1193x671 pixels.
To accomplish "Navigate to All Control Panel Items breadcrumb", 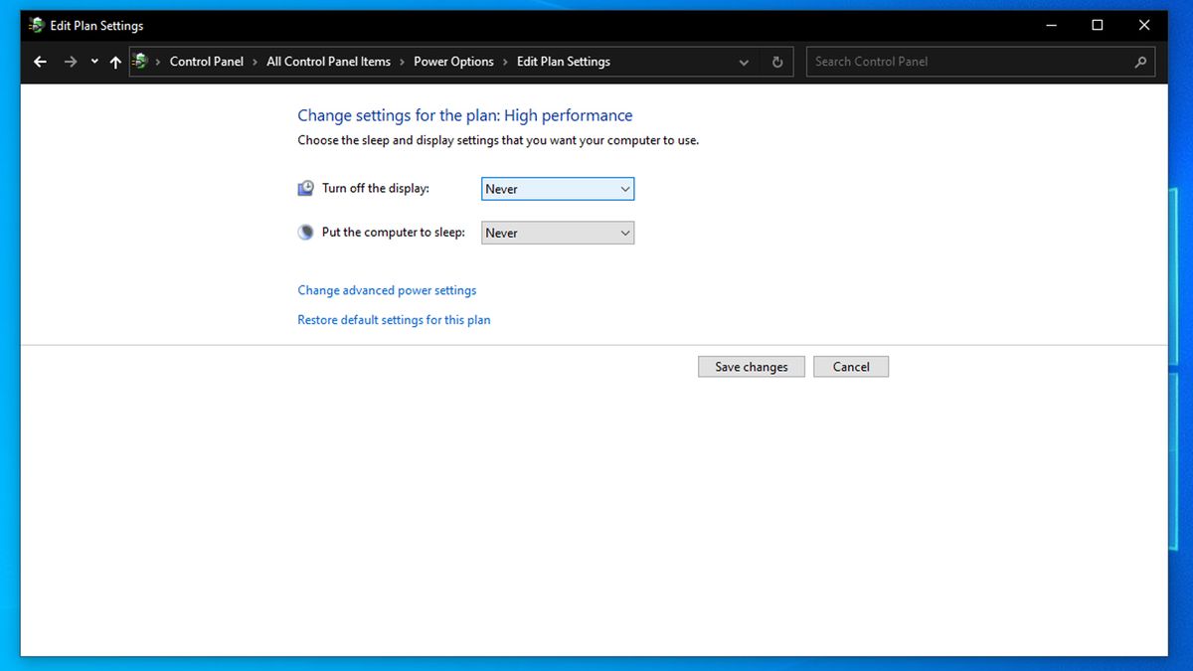I will pos(328,62).
